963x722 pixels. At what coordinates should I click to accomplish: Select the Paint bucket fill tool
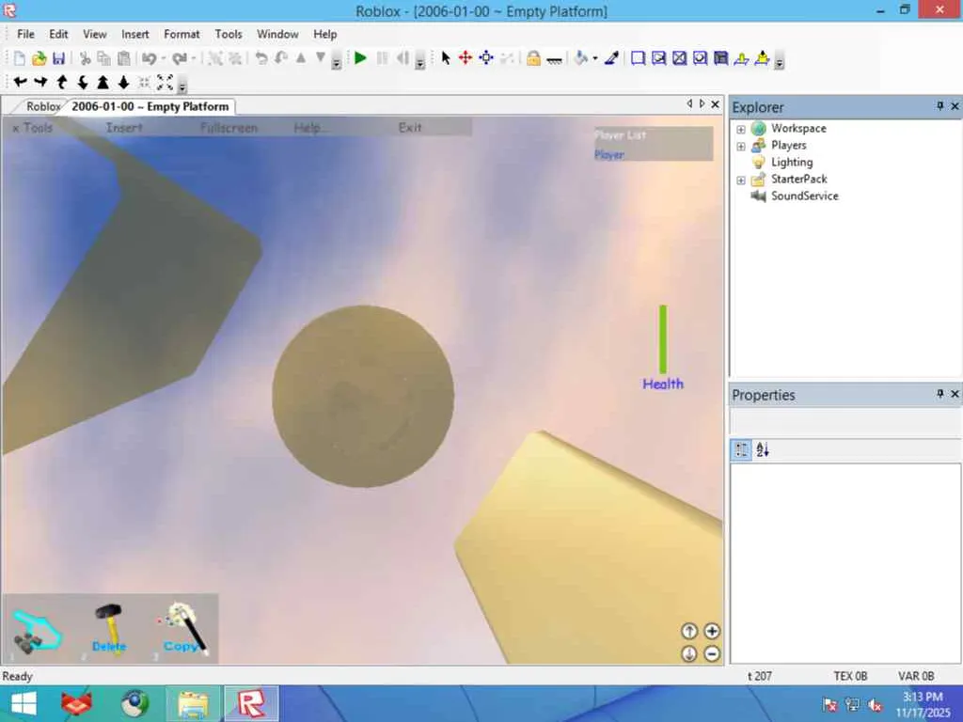click(x=581, y=58)
